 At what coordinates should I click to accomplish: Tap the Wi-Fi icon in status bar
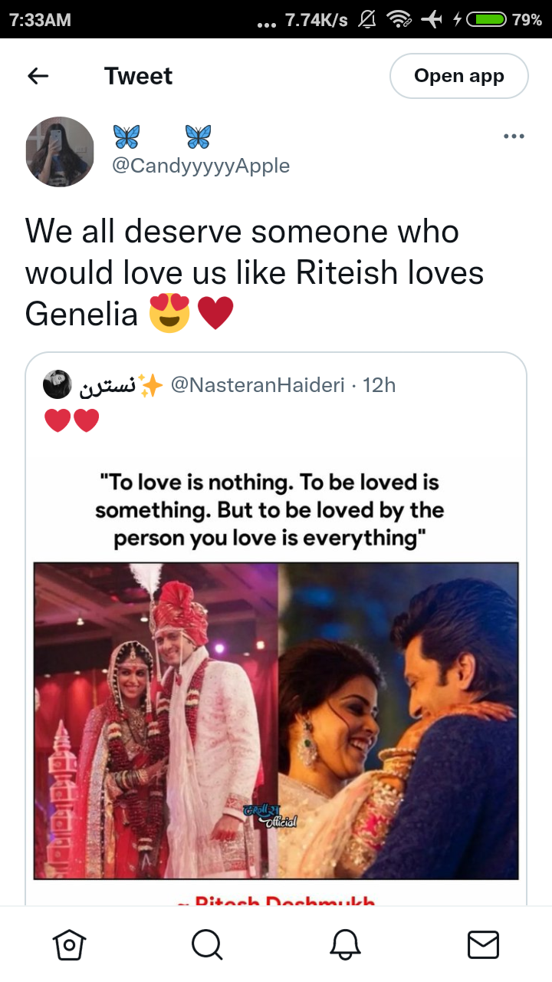click(x=398, y=20)
